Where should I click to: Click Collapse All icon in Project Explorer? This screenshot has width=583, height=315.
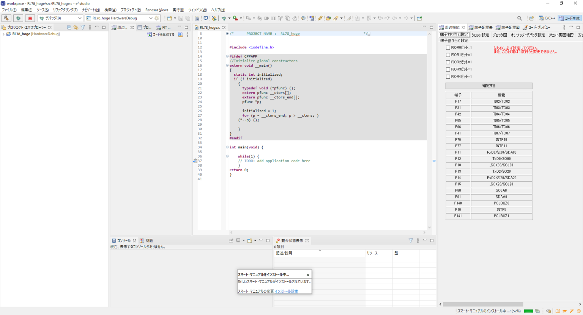coord(69,27)
